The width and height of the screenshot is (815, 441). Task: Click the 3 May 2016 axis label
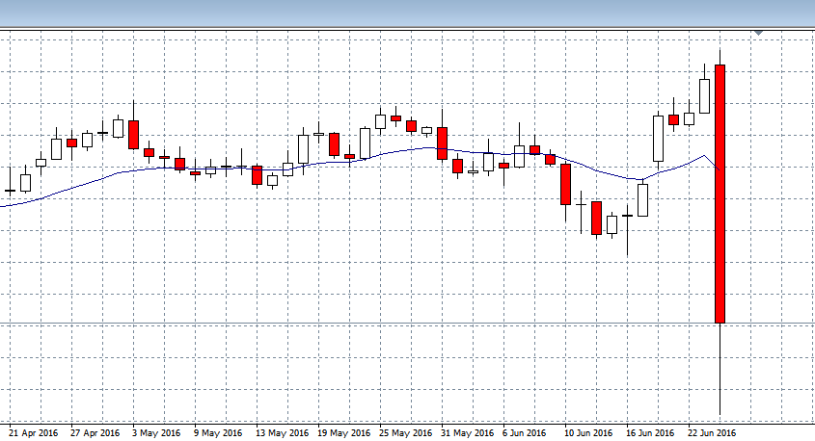(156, 433)
